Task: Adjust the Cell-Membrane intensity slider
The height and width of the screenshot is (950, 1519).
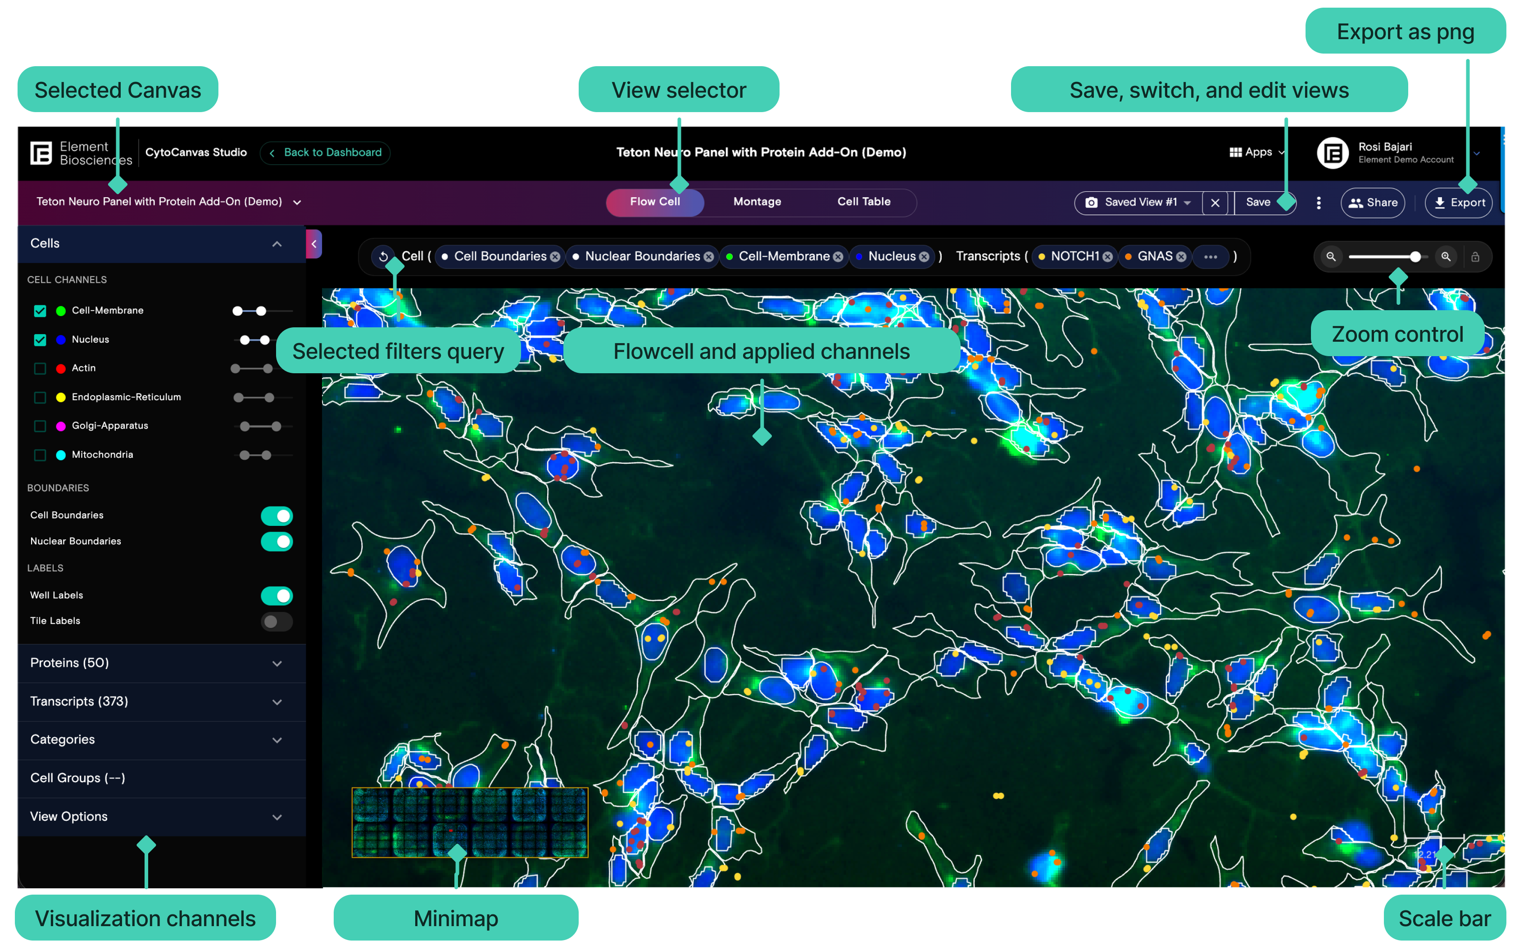Action: point(262,311)
